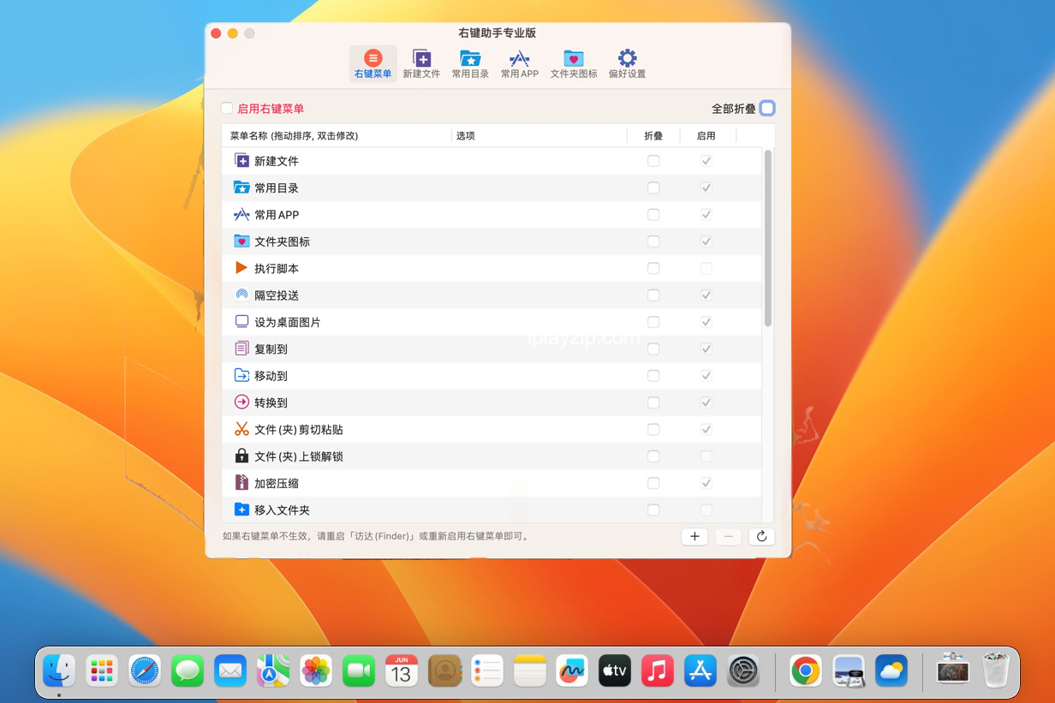The width and height of the screenshot is (1055, 703).
Task: Click the 常用目录 row folder icon
Action: [x=241, y=188]
